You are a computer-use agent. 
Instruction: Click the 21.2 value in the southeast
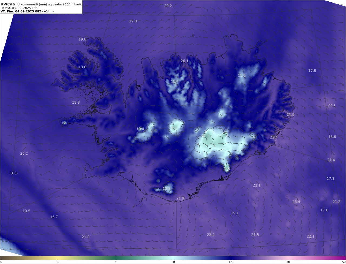click(337, 202)
